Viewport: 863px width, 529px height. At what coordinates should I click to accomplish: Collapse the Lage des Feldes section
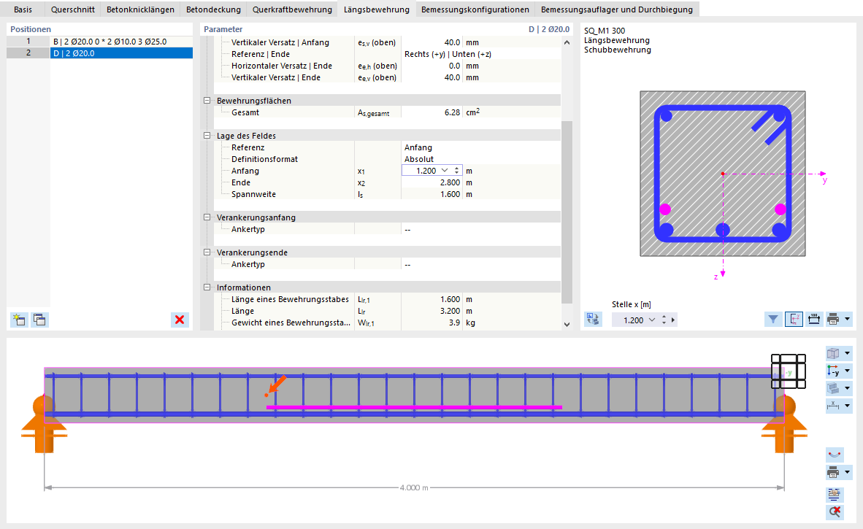coord(207,135)
